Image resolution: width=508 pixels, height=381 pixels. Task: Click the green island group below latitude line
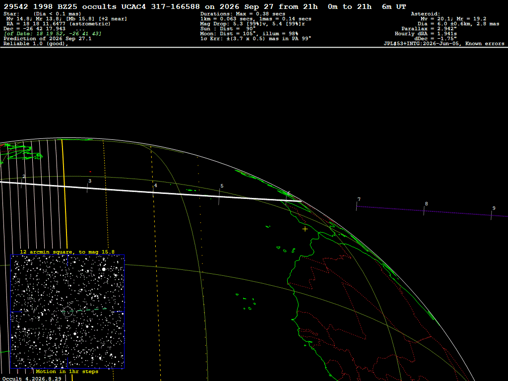[x=246, y=301]
